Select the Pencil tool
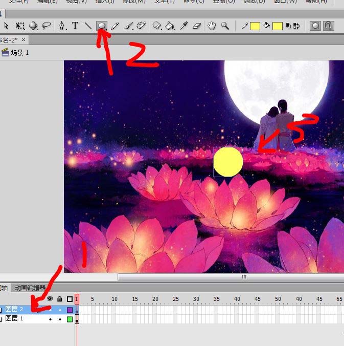The width and height of the screenshot is (344, 346). 115,26
